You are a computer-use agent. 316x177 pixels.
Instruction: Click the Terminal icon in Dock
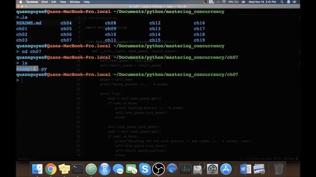coord(78,169)
